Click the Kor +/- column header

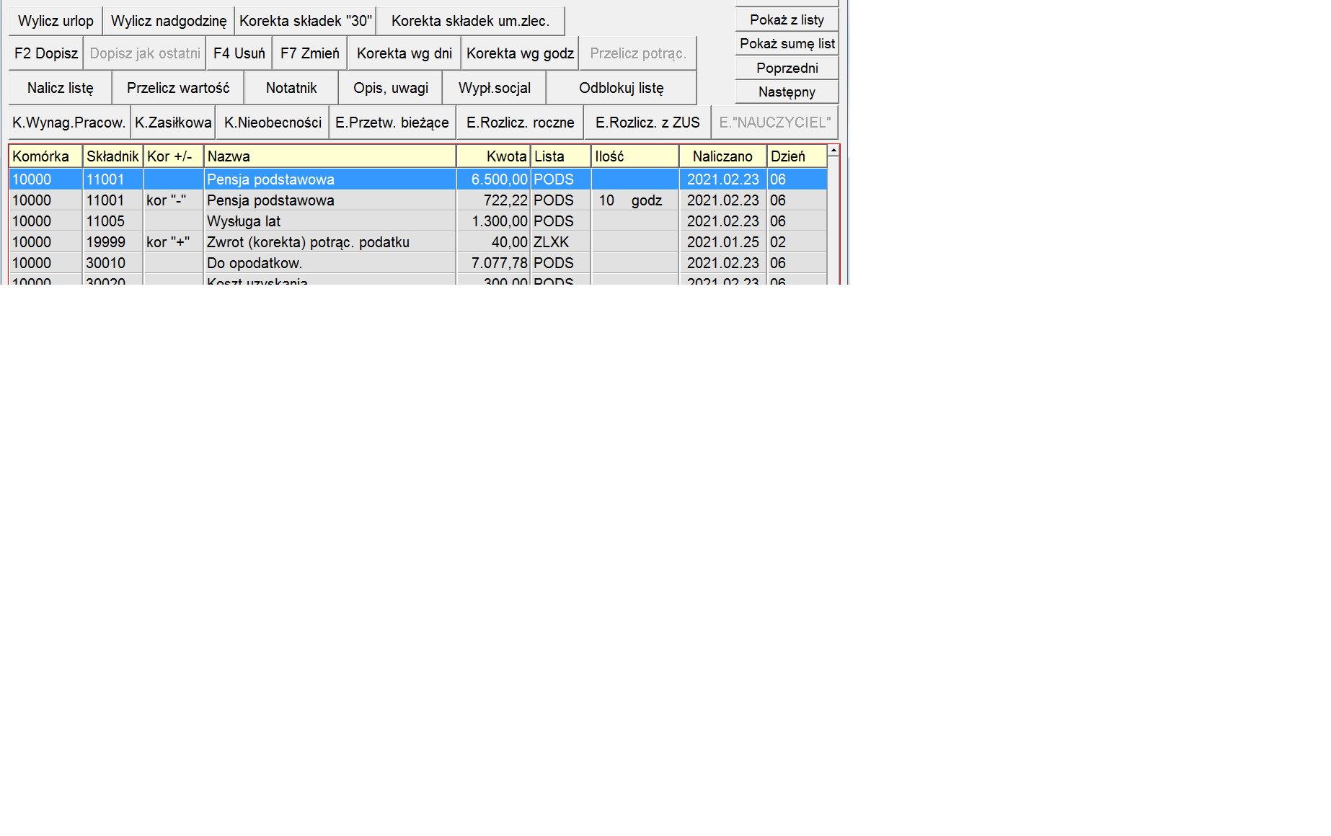coord(173,156)
